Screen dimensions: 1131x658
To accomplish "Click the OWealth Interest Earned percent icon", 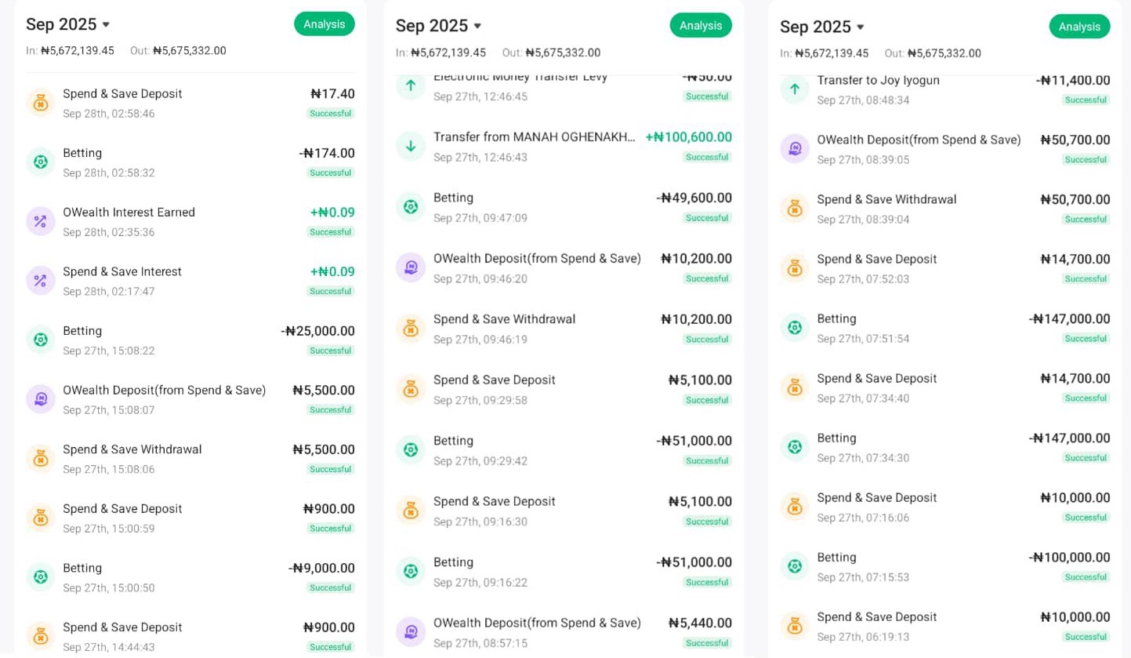I will pos(41,222).
